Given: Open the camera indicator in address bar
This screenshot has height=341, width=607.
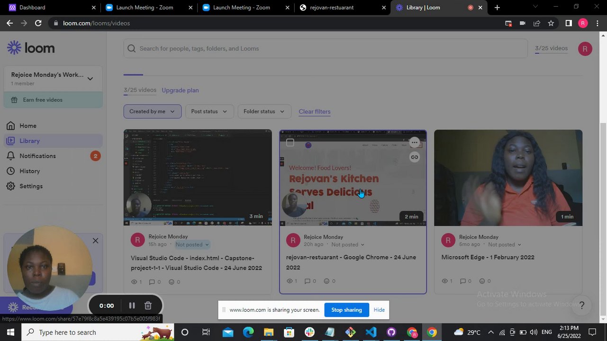Looking at the screenshot, I should pyautogui.click(x=522, y=23).
